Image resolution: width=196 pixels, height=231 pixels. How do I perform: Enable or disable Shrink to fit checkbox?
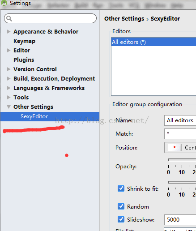(121, 188)
